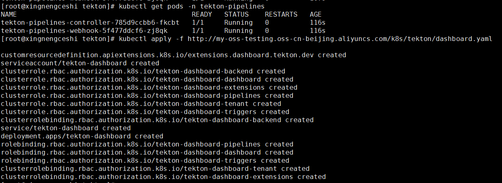
Task: Click 1/1 ready value of webhook pod
Action: (198, 31)
